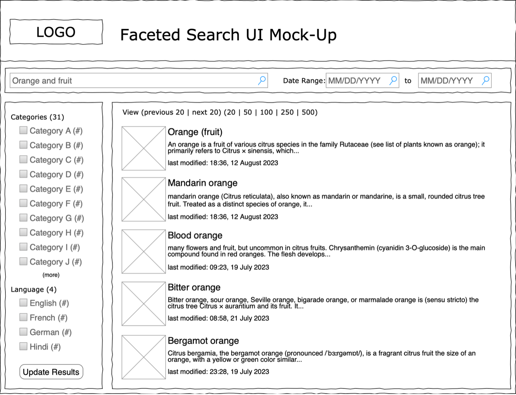Viewport: 516px width, 395px height.
Task: Enable the Category D filter
Action: [x=23, y=174]
